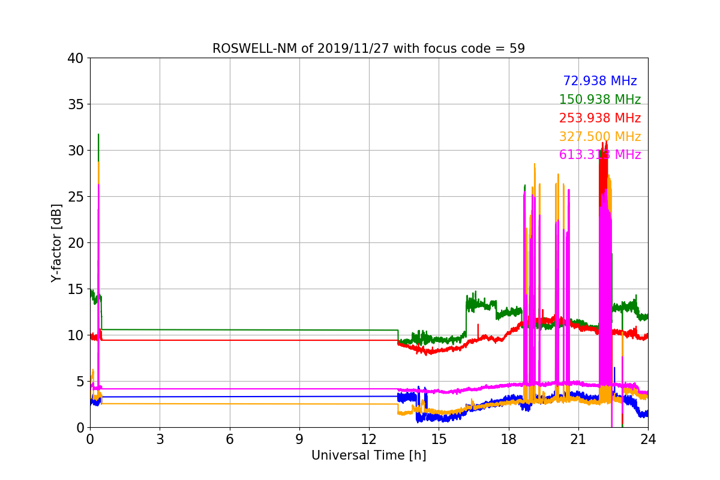Click y-axis tick label 40
Screen dimensions: 720x480
pyautogui.click(x=75, y=58)
